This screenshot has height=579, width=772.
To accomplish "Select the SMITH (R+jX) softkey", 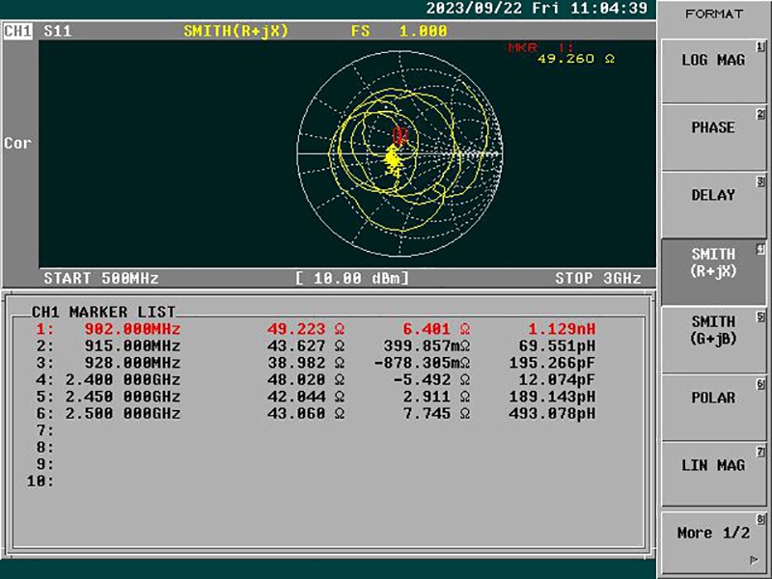I will (x=713, y=272).
